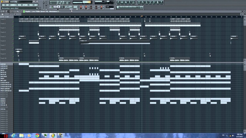Select the PADS GUITAR #2 pattern row

6,90
